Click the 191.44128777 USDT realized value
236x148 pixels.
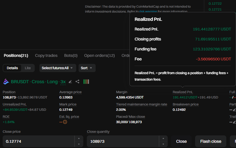coord(212,29)
